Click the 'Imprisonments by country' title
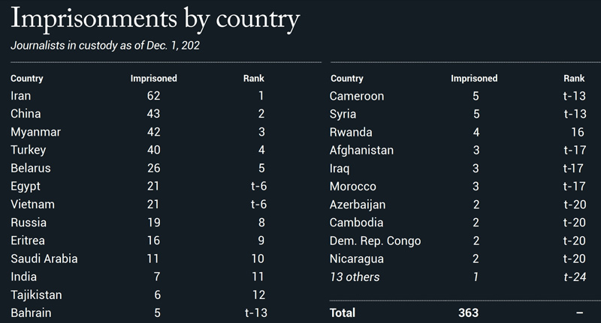The width and height of the screenshot is (601, 323). pyautogui.click(x=156, y=19)
